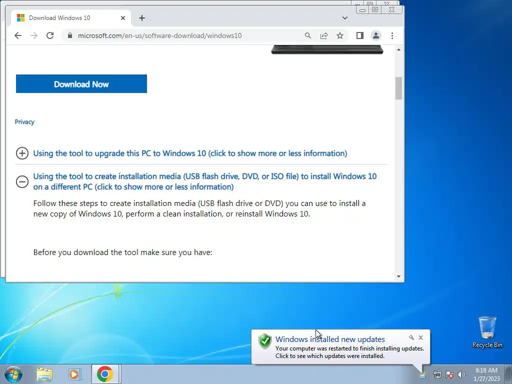Click the Windows Update tray icon
This screenshot has width=512, height=384.
[423, 374]
